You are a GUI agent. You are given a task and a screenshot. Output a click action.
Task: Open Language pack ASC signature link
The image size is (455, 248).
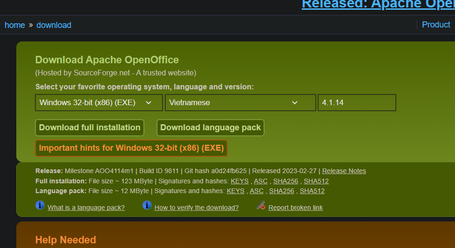pyautogui.click(x=257, y=191)
